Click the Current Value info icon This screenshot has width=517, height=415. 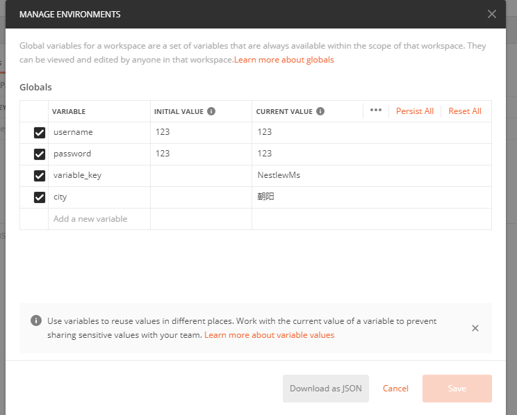pyautogui.click(x=320, y=111)
